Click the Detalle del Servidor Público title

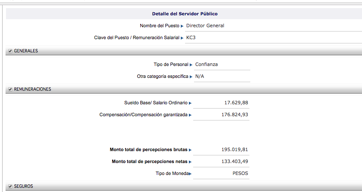coord(185,14)
